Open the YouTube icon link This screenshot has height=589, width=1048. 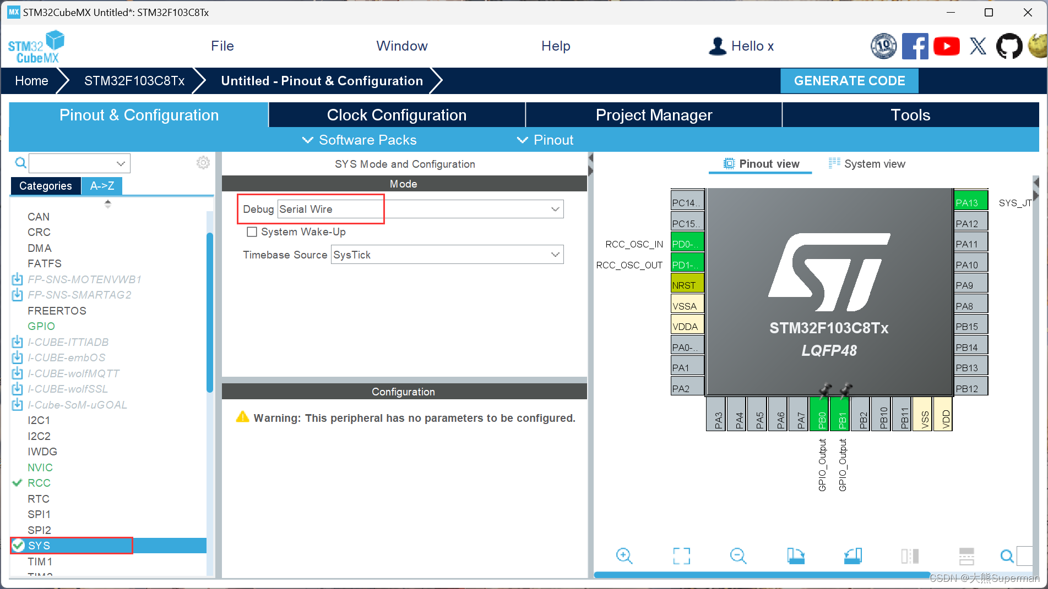click(947, 46)
